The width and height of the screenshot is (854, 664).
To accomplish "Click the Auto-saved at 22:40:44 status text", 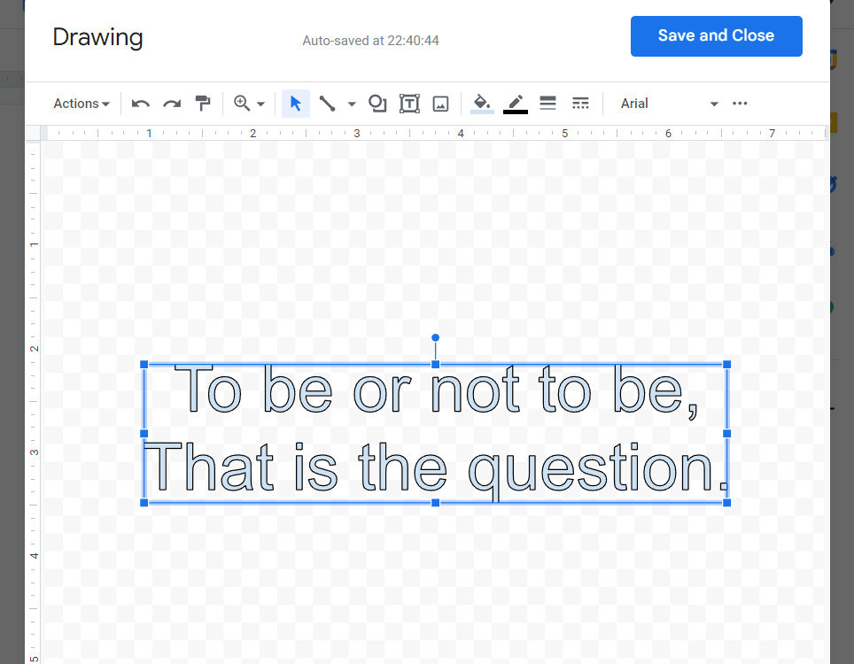I will tap(371, 41).
